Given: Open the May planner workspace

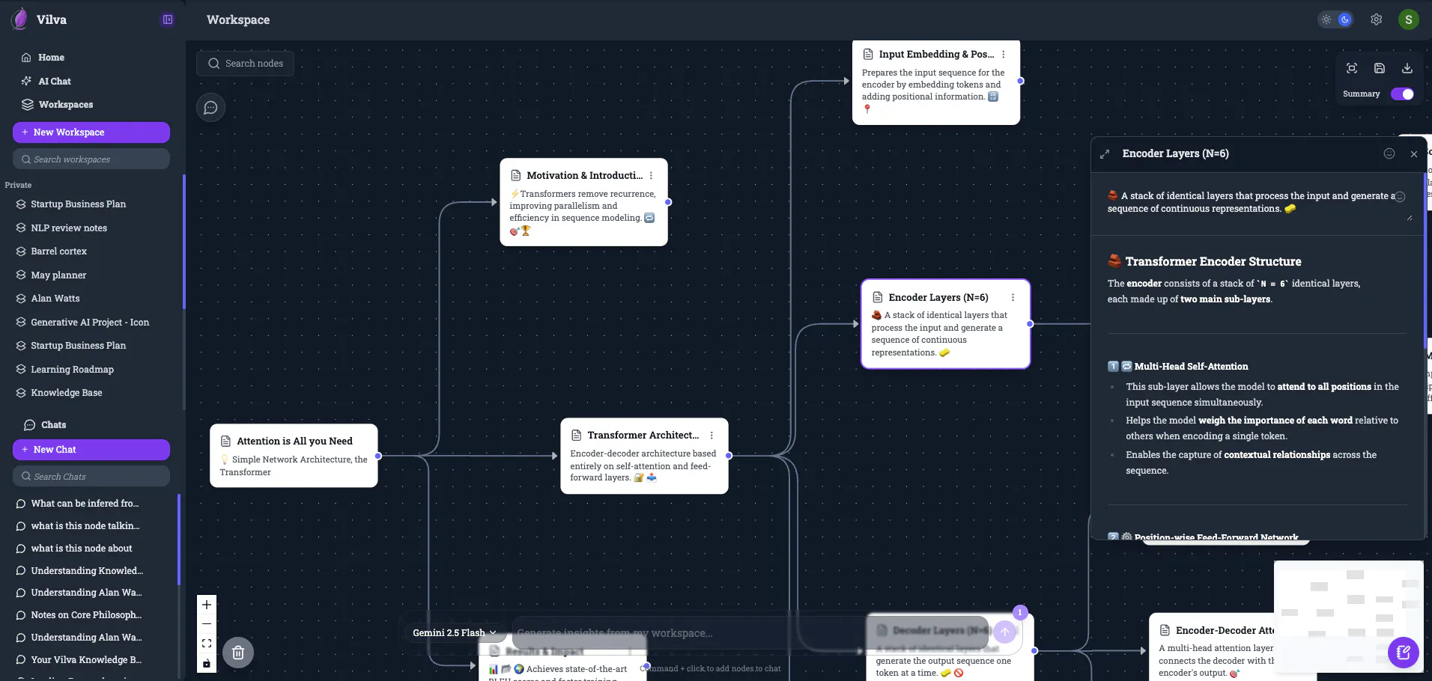Looking at the screenshot, I should click(58, 275).
